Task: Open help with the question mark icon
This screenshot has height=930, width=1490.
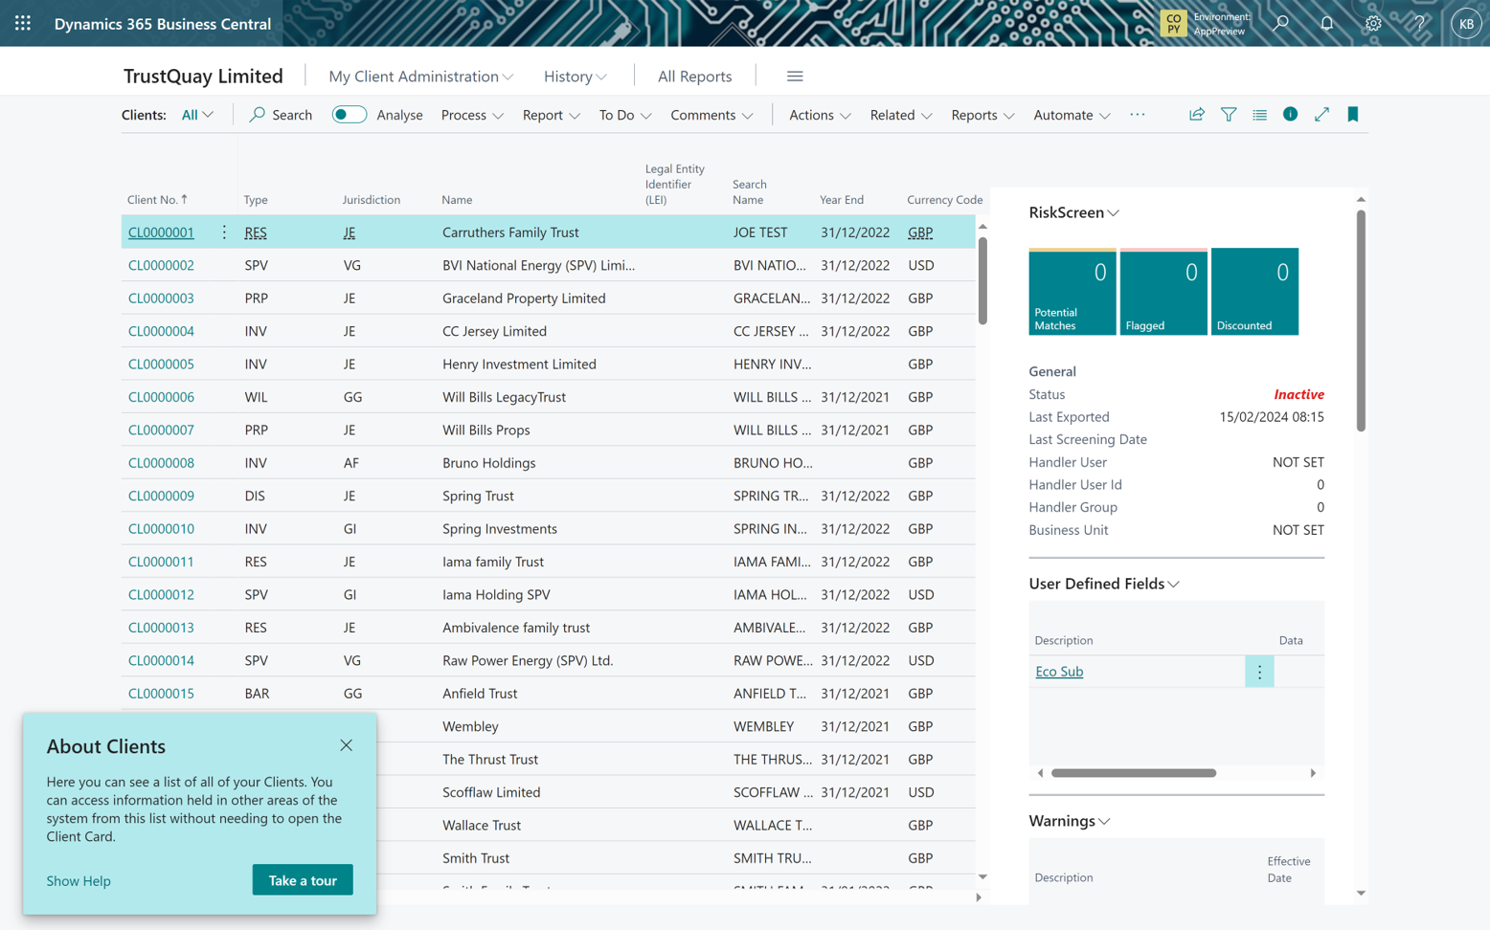Action: (x=1419, y=22)
